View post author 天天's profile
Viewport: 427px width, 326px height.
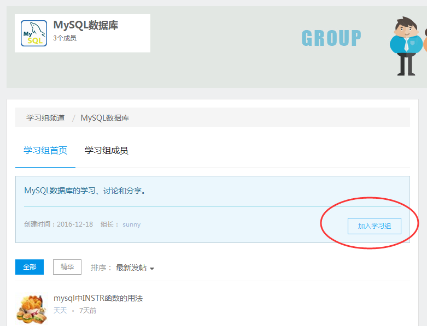tap(60, 311)
